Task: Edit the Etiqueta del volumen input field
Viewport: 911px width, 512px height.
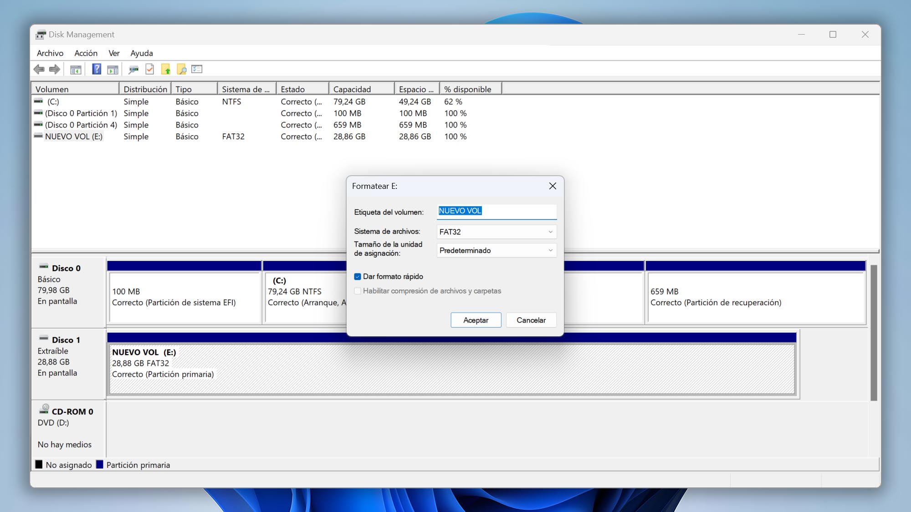Action: coord(496,211)
